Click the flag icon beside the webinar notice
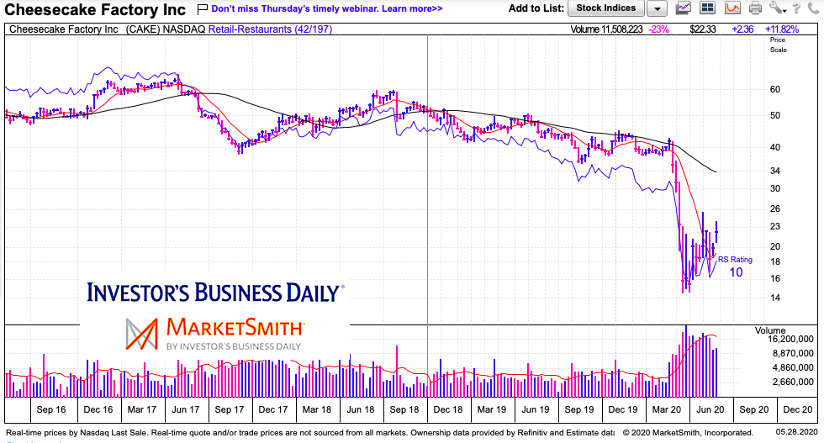This screenshot has width=824, height=443. 203,9
